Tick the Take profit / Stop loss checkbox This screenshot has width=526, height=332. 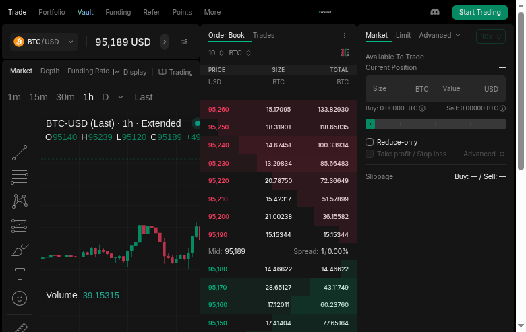[x=370, y=154]
